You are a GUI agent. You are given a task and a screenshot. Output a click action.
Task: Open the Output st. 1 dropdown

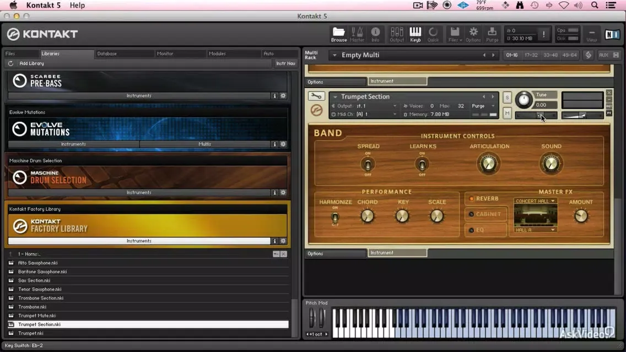pos(395,106)
